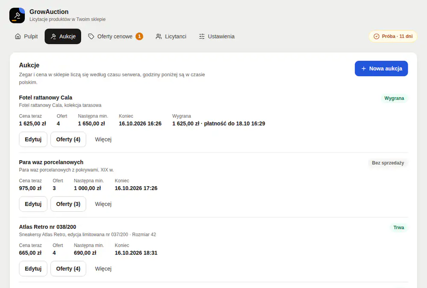The image size is (427, 288).
Task: Click the Para waz porcelanowych title
Action: point(51,162)
